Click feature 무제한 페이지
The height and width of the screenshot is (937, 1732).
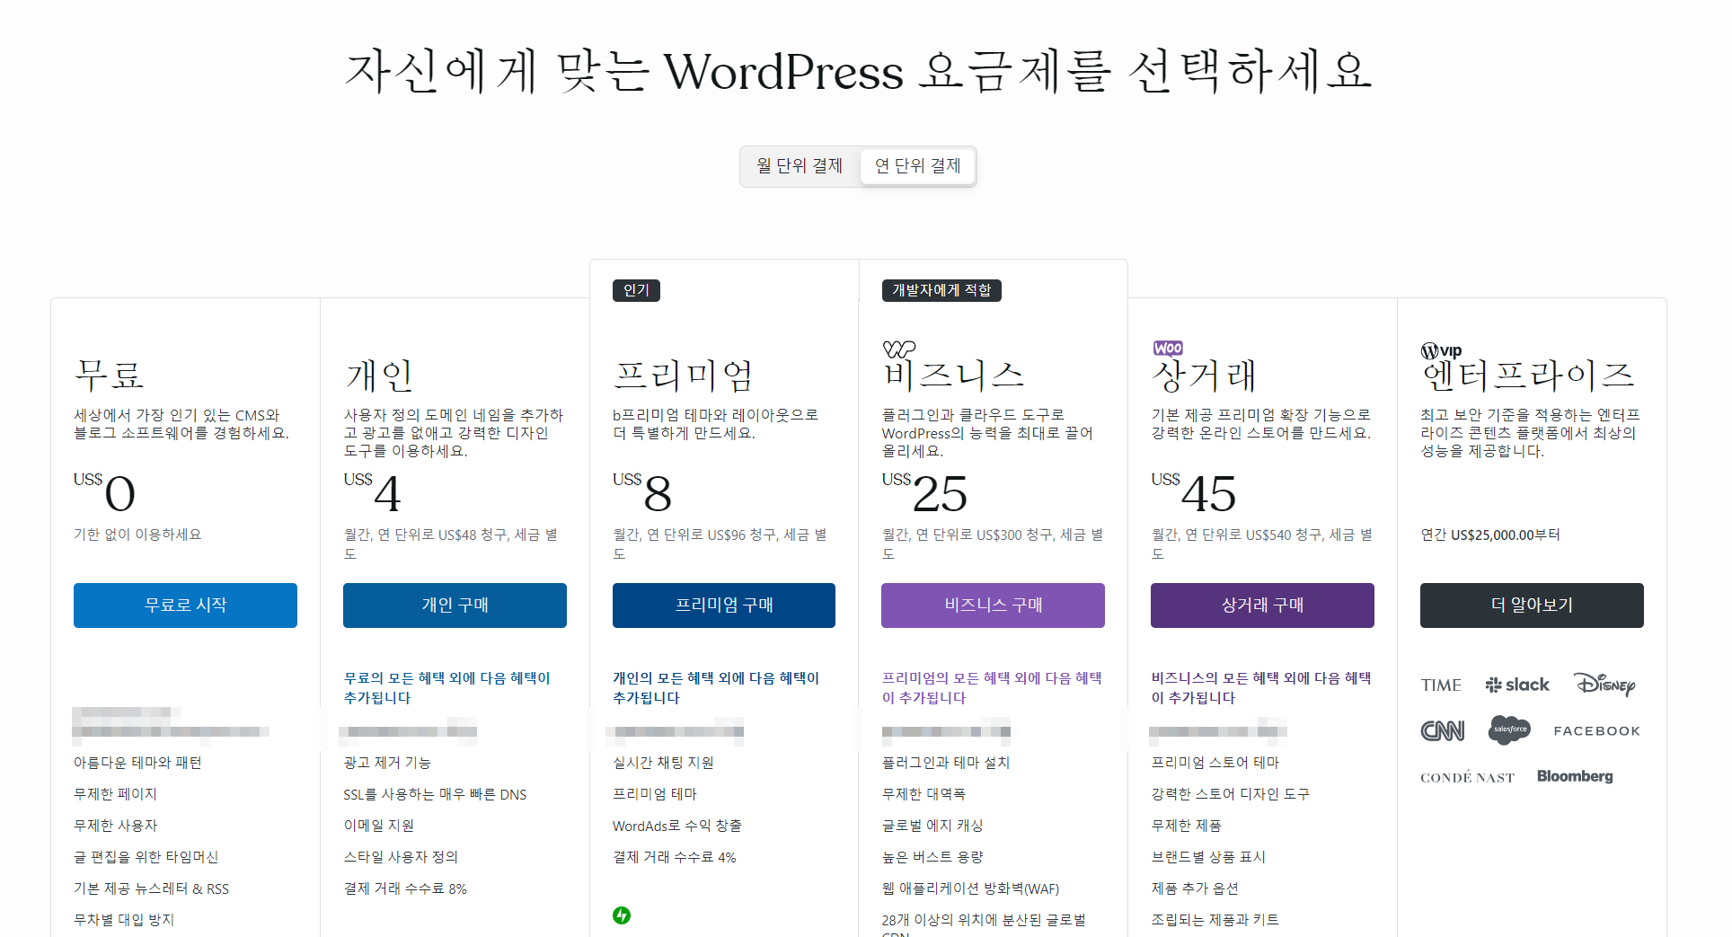point(115,794)
